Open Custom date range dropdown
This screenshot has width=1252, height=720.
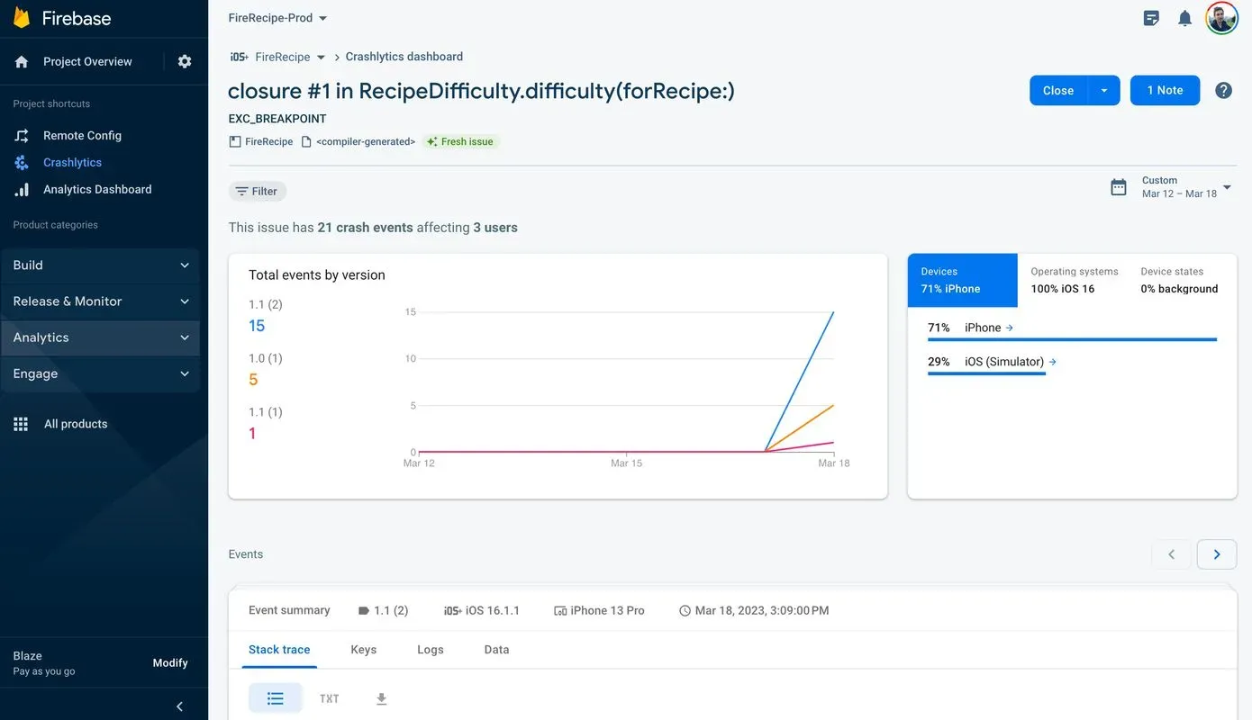(x=1186, y=187)
